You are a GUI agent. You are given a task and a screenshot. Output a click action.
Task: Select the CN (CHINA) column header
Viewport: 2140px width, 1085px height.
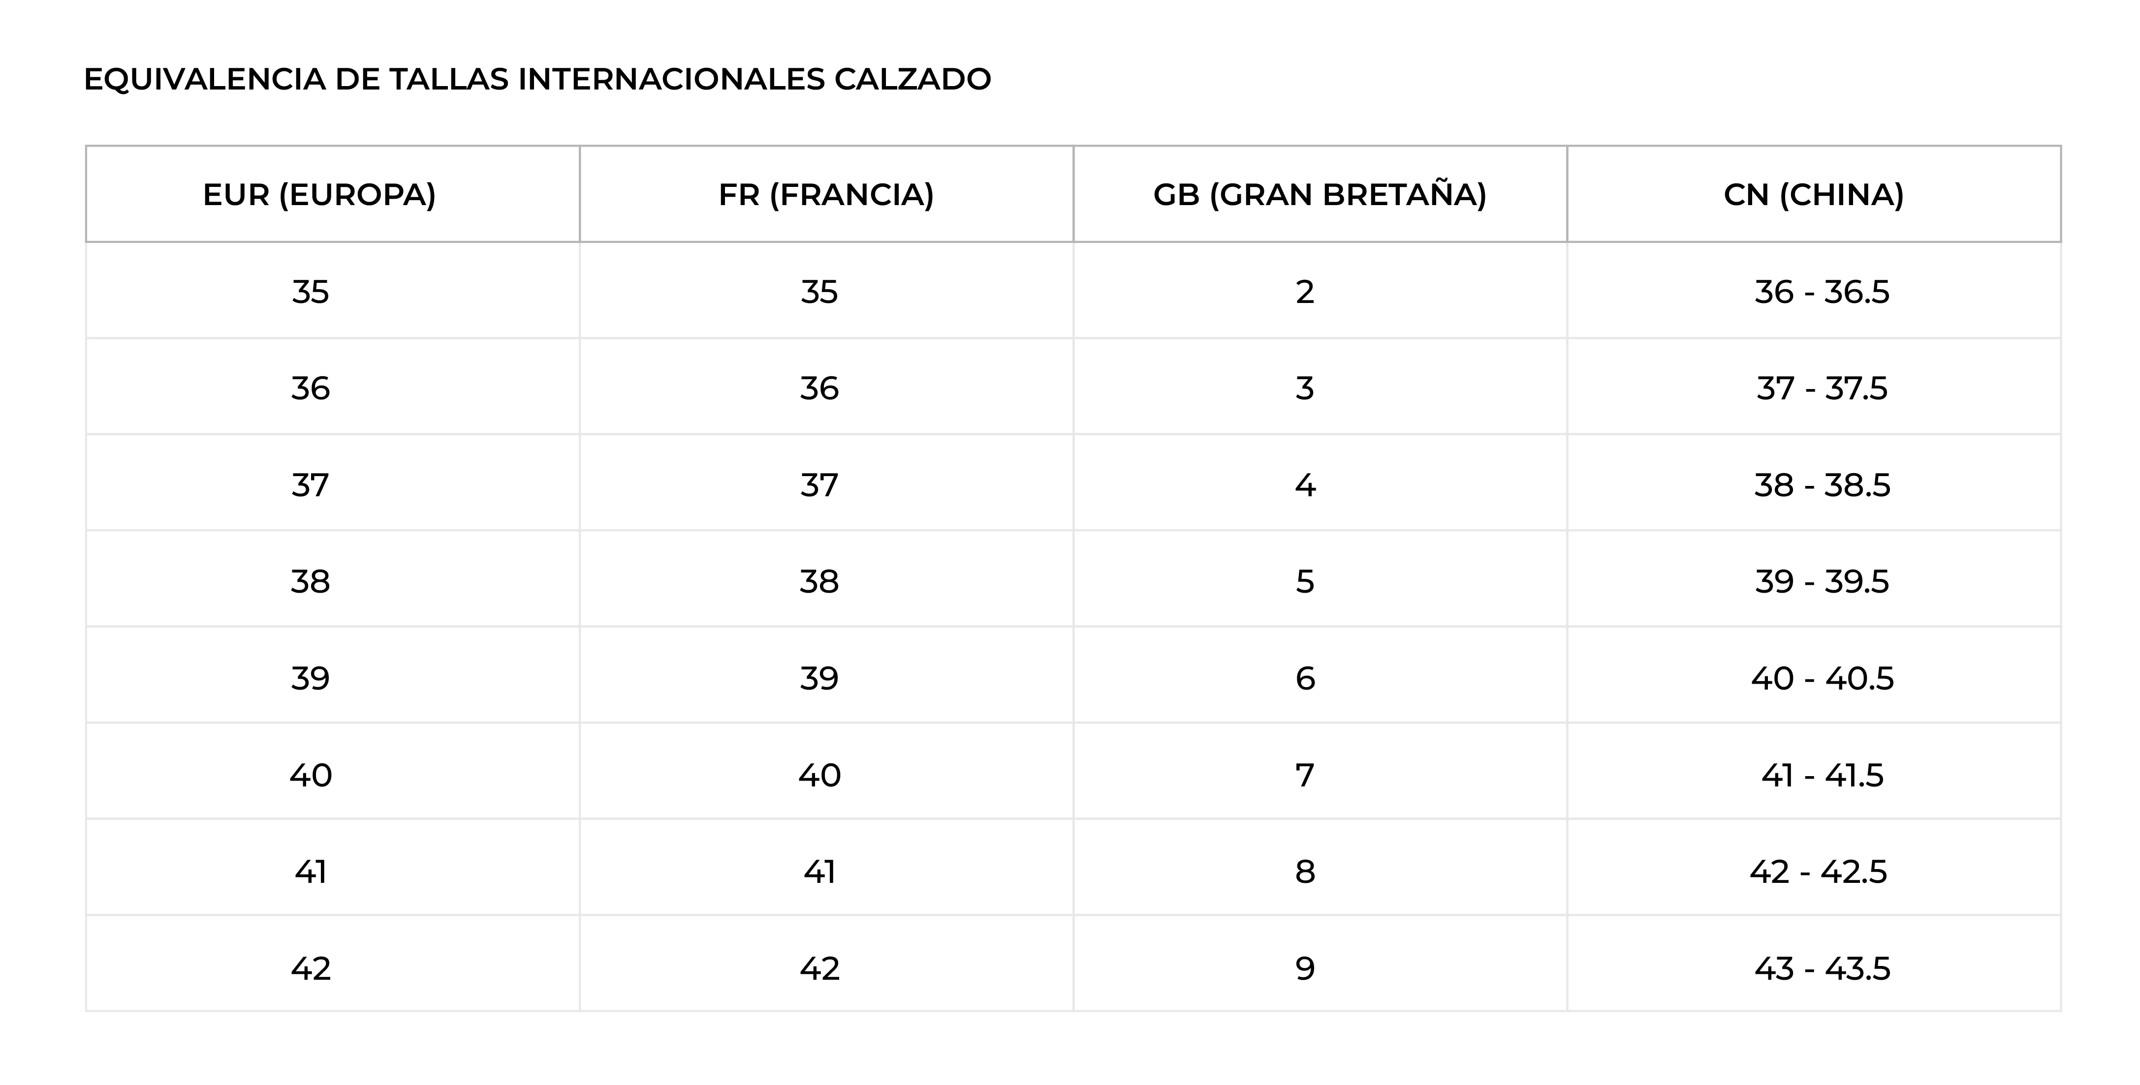tap(1814, 195)
